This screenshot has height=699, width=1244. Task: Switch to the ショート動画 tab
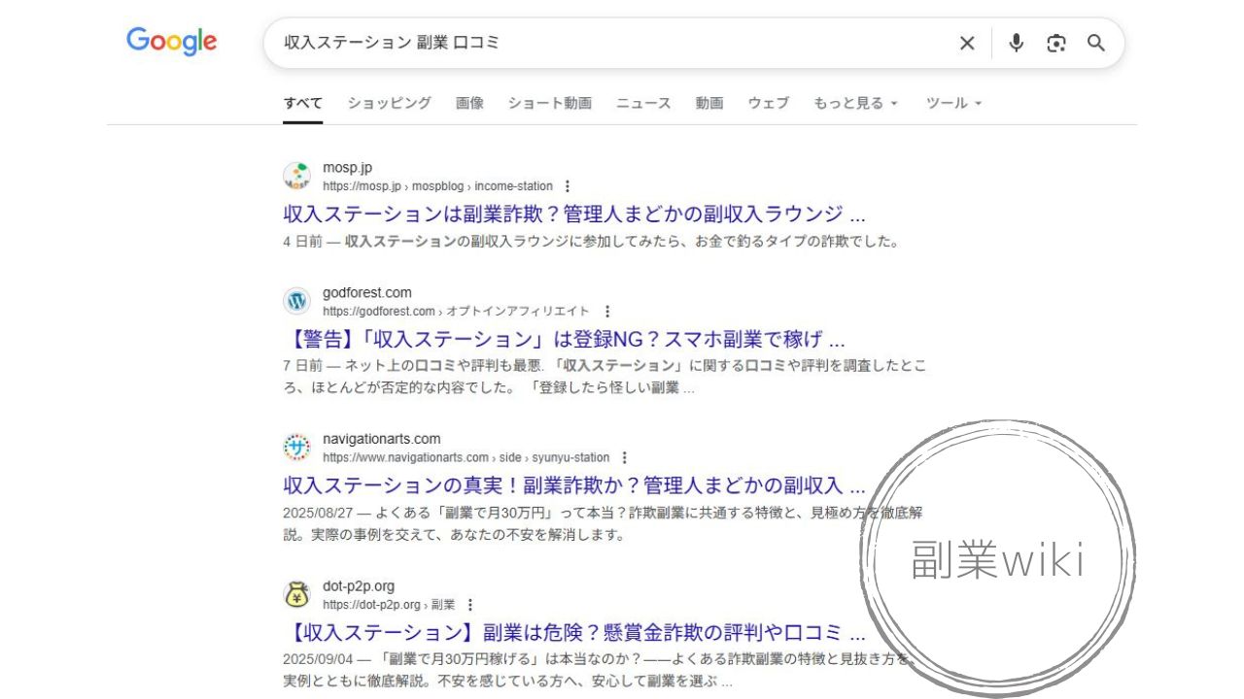pos(550,103)
